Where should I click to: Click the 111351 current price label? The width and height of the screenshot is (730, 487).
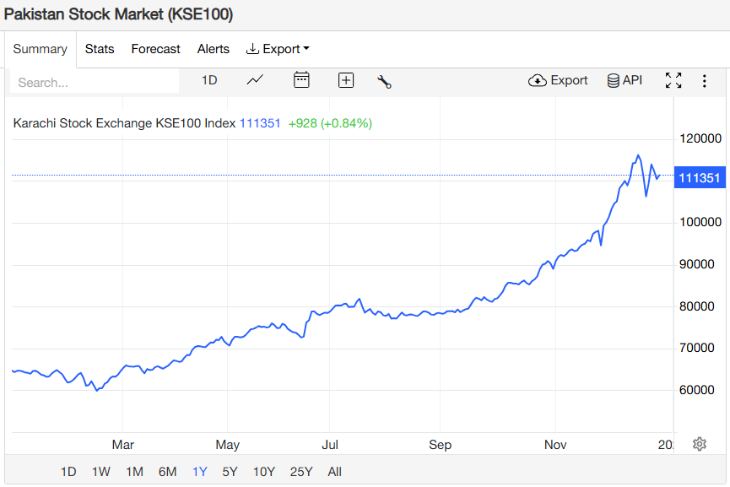tap(699, 178)
